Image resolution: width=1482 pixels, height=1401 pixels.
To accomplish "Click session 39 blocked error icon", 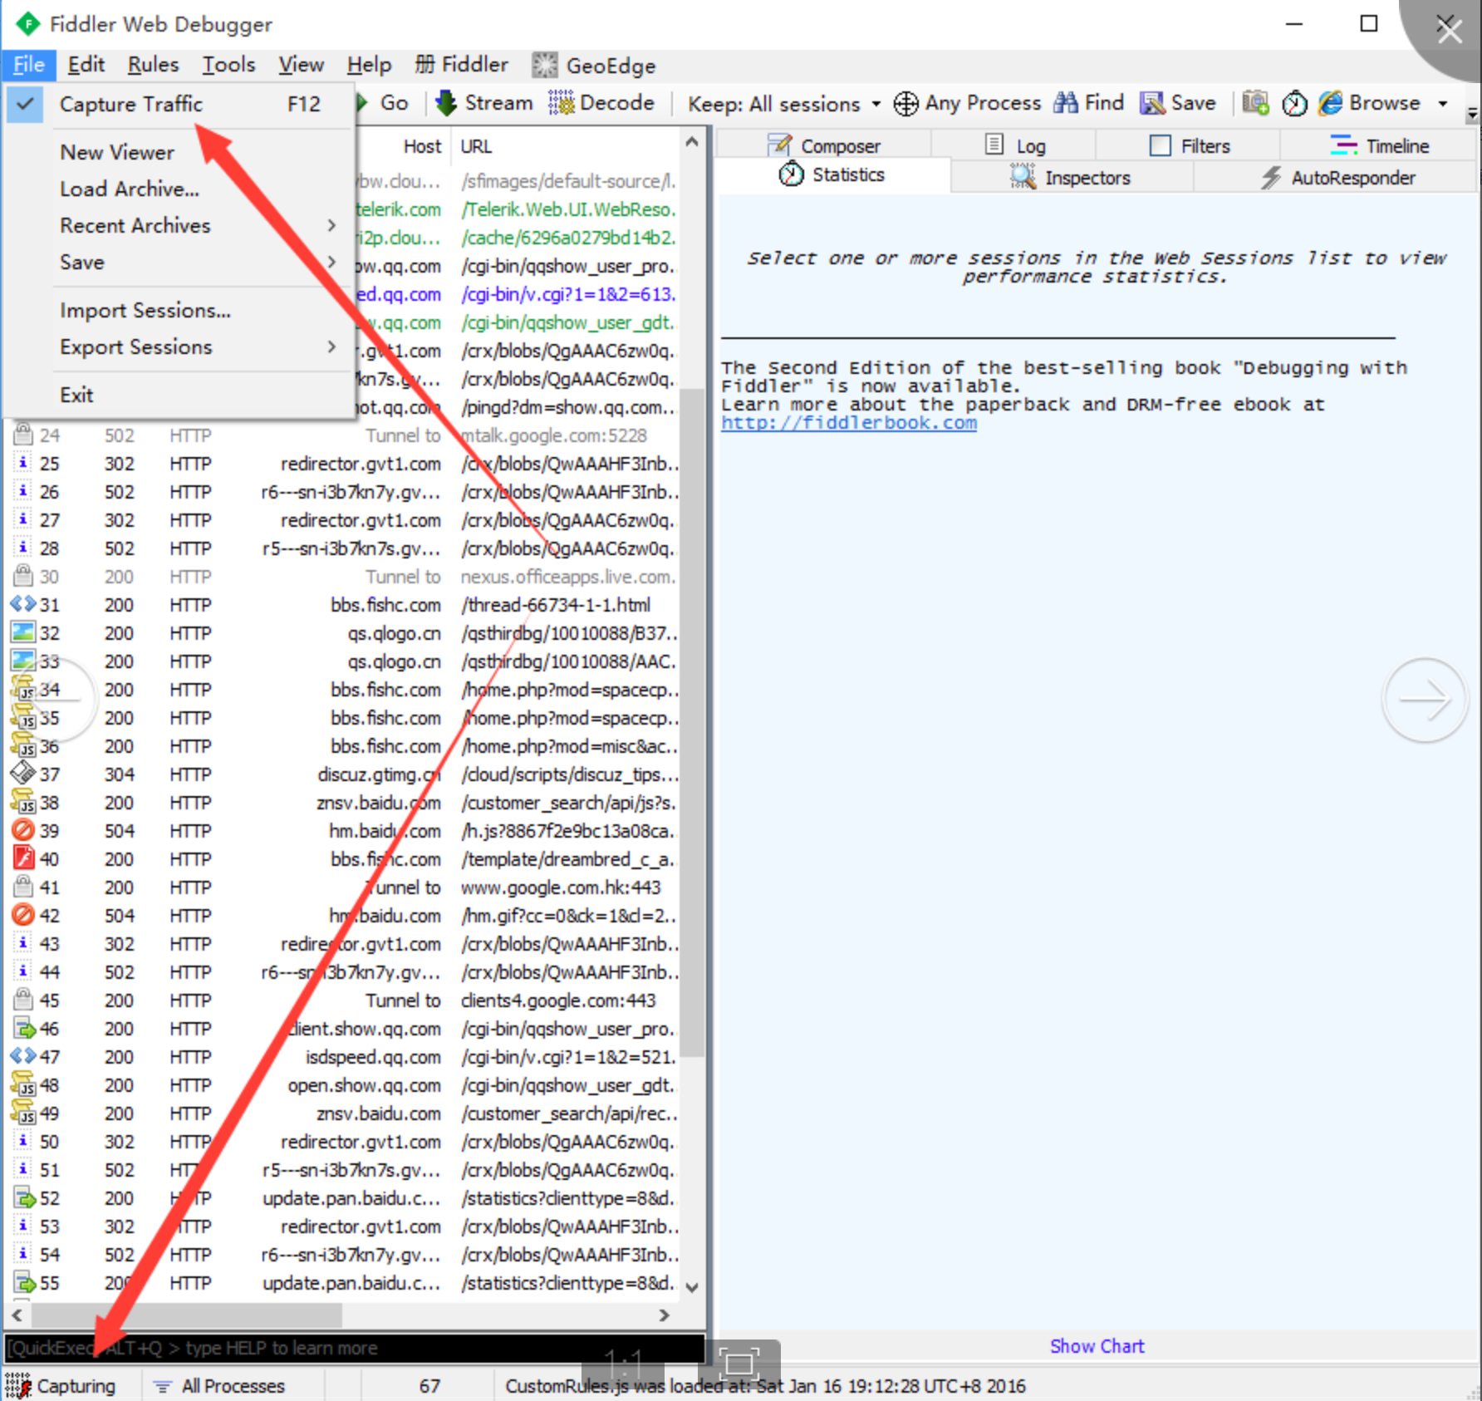I will [23, 830].
